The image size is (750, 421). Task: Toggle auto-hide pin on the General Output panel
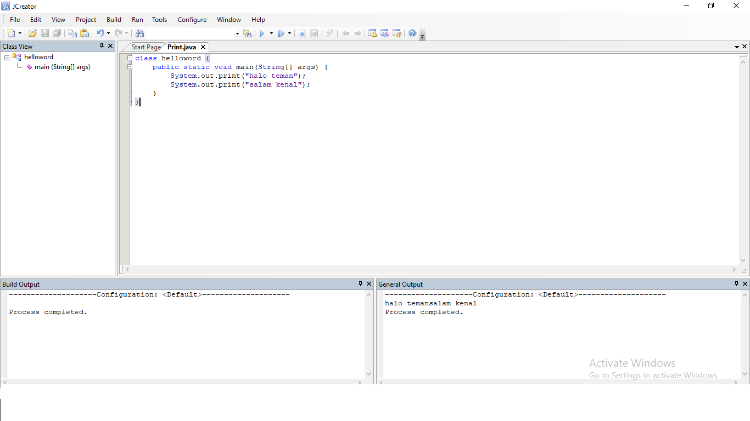point(736,284)
